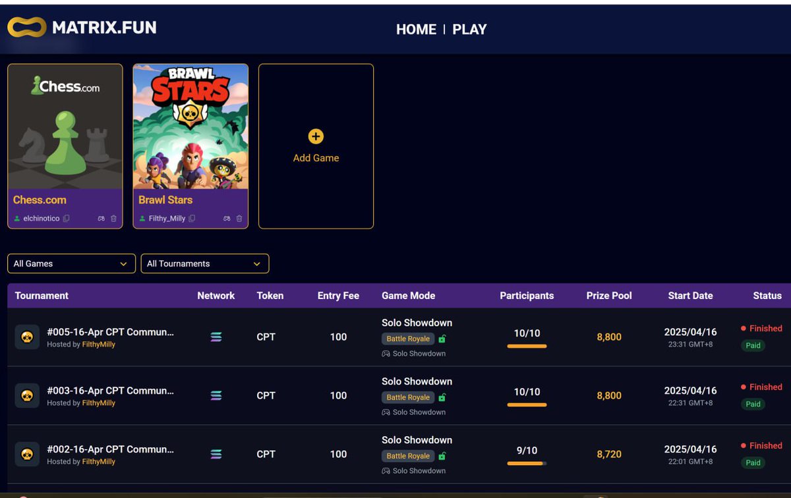This screenshot has width=791, height=498.
Task: Click the yellow plus icon for Add Game
Action: pos(316,136)
